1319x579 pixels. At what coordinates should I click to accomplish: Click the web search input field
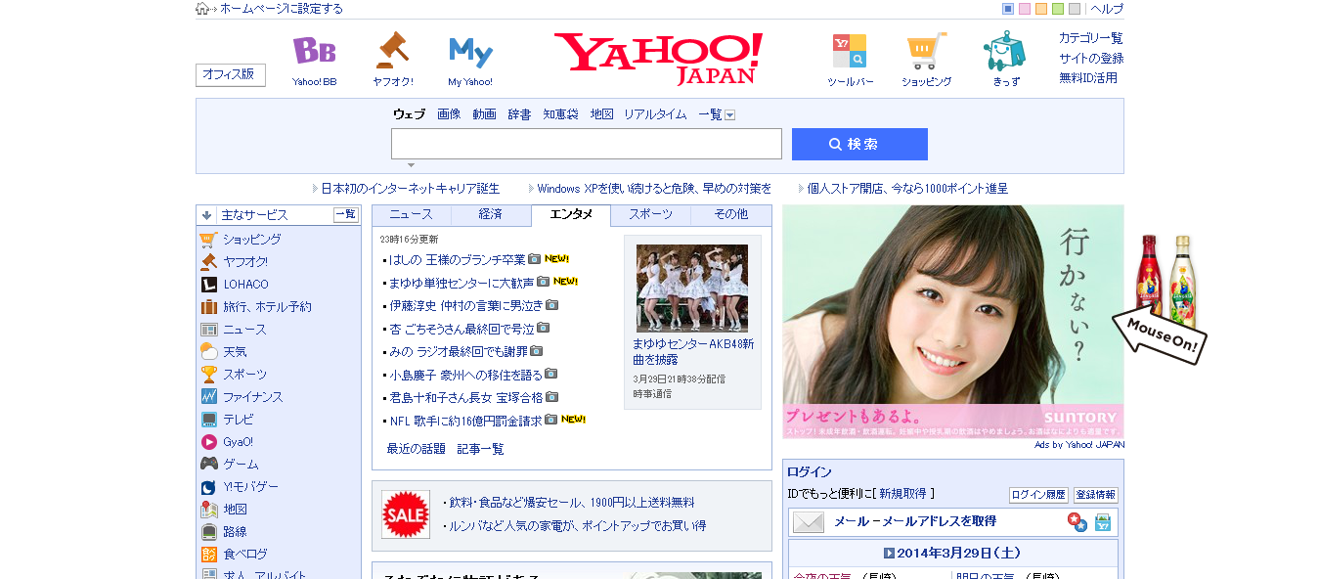587,144
